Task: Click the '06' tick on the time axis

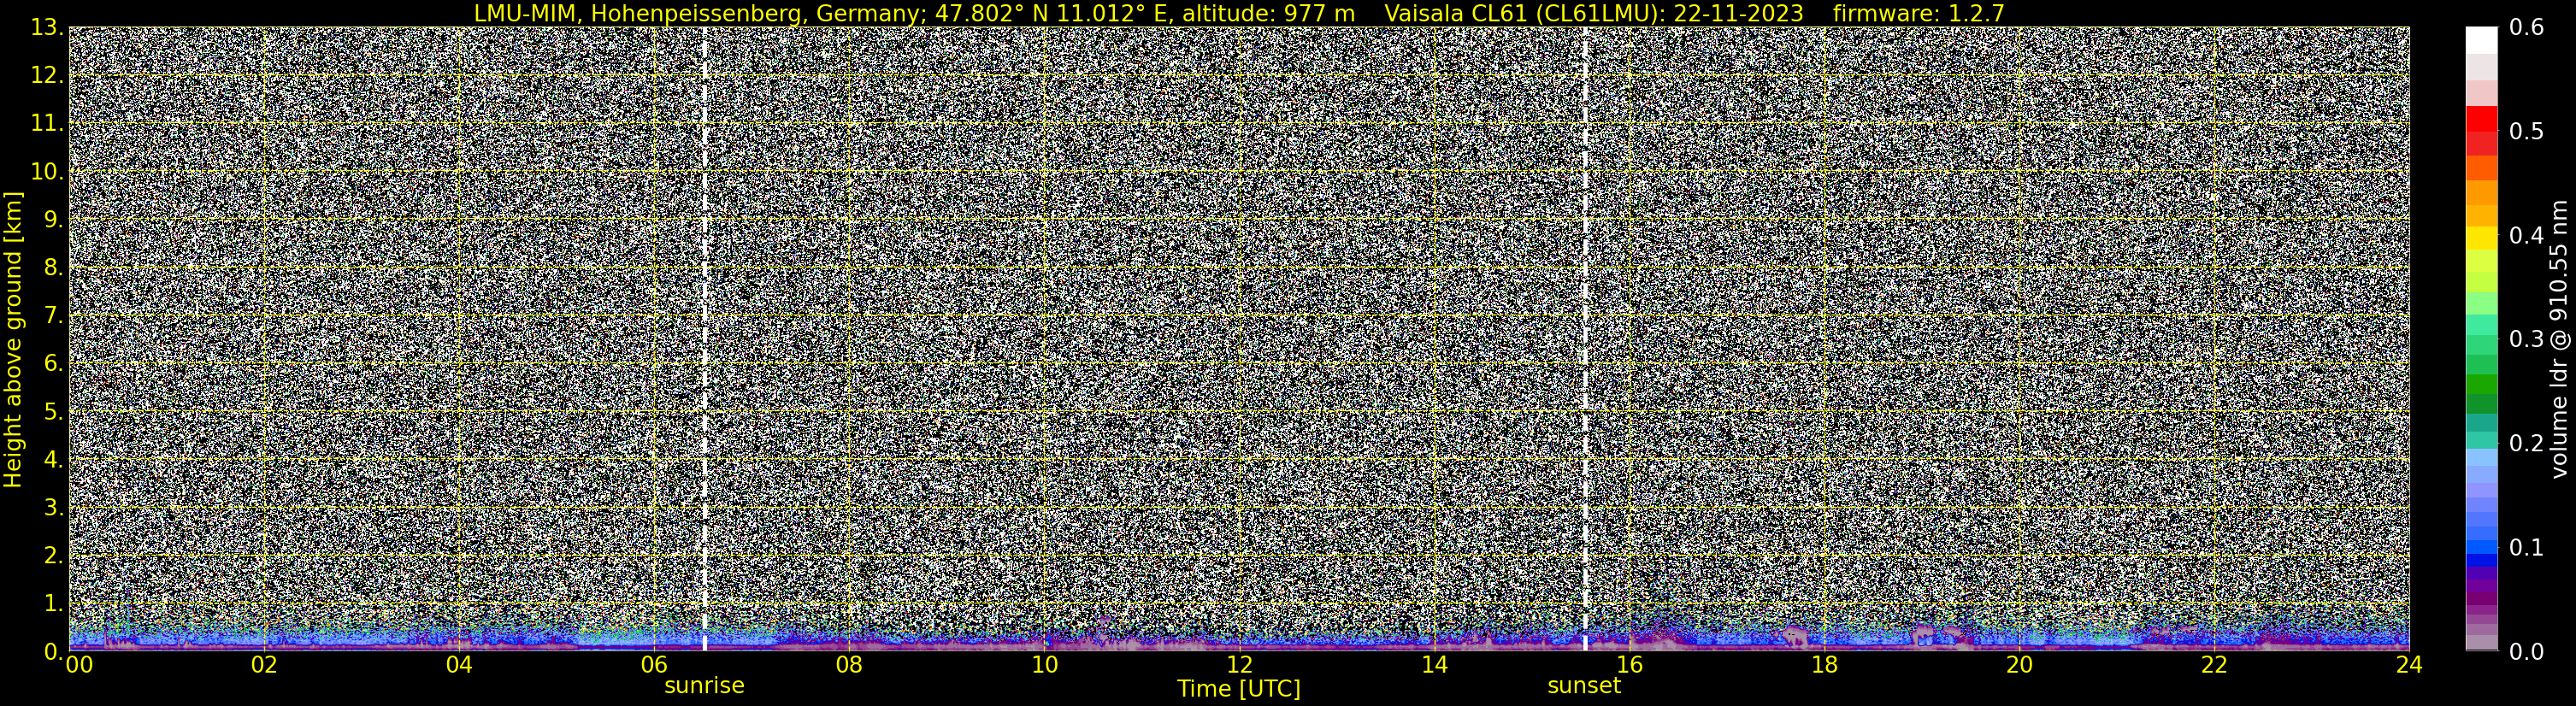Action: (x=653, y=665)
